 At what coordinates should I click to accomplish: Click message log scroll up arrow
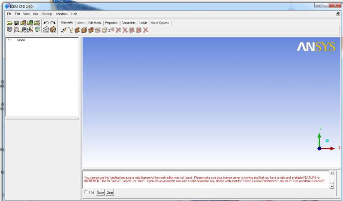332,173
